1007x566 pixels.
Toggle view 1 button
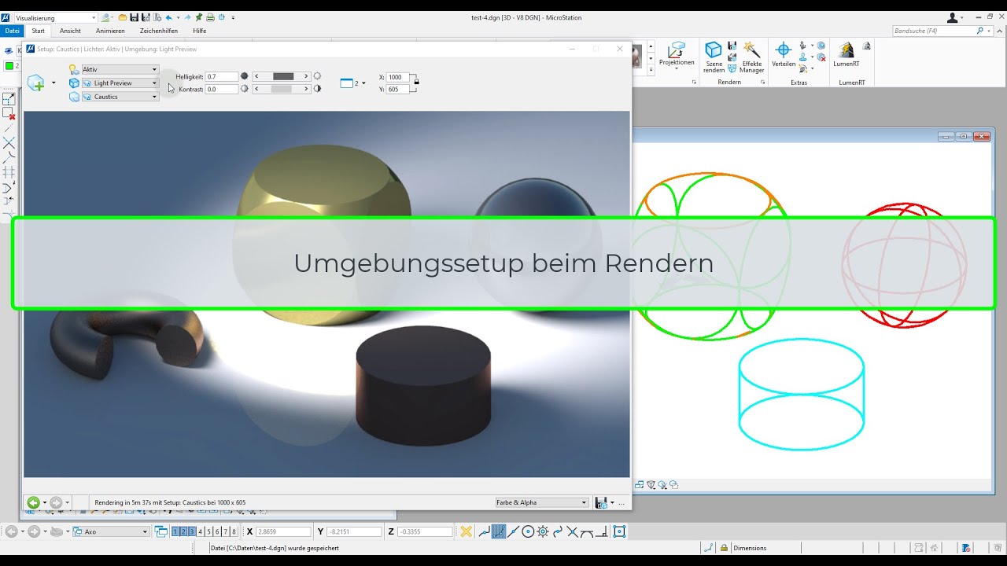(175, 531)
